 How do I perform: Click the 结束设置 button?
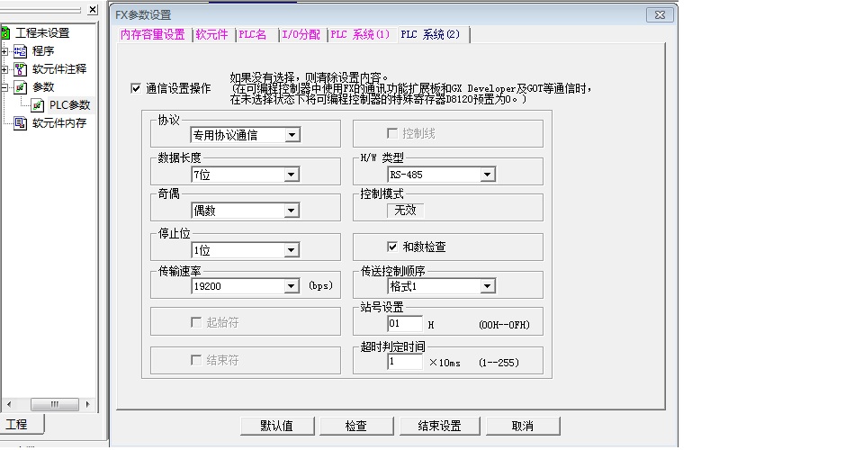[439, 426]
